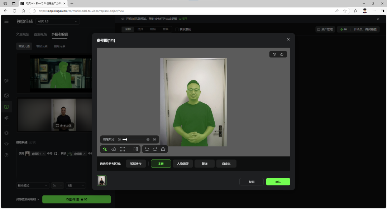Choose the 服饰 reference region option
The image size is (387, 209).
205,164
